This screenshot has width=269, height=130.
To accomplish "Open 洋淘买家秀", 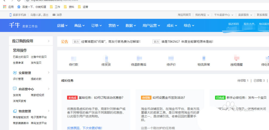I will pyautogui.click(x=20, y=101).
